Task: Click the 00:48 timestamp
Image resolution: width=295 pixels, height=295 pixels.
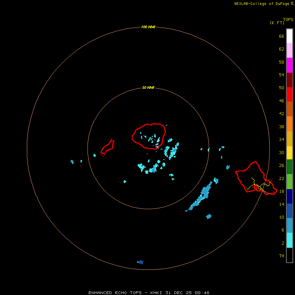Action: point(202,293)
